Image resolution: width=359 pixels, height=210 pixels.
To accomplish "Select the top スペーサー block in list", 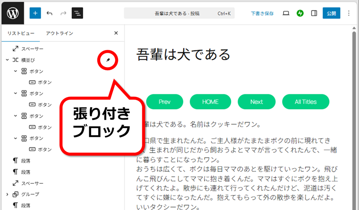I will coord(32,49).
